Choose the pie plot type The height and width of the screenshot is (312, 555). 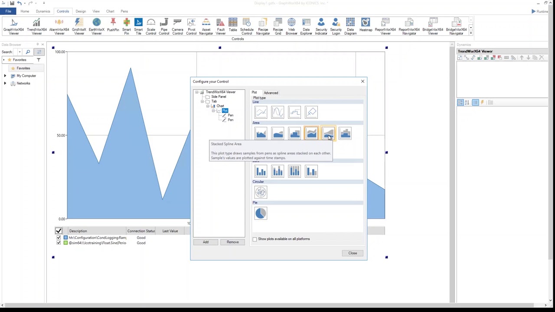(x=261, y=213)
